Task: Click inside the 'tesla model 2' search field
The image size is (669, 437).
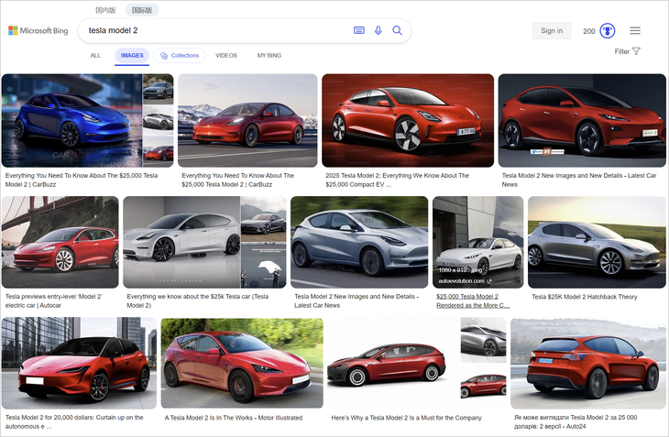Action: 215,30
